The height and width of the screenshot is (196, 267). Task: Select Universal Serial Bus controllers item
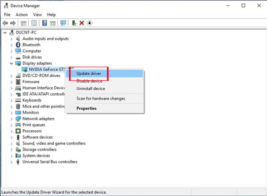[x=50, y=162]
